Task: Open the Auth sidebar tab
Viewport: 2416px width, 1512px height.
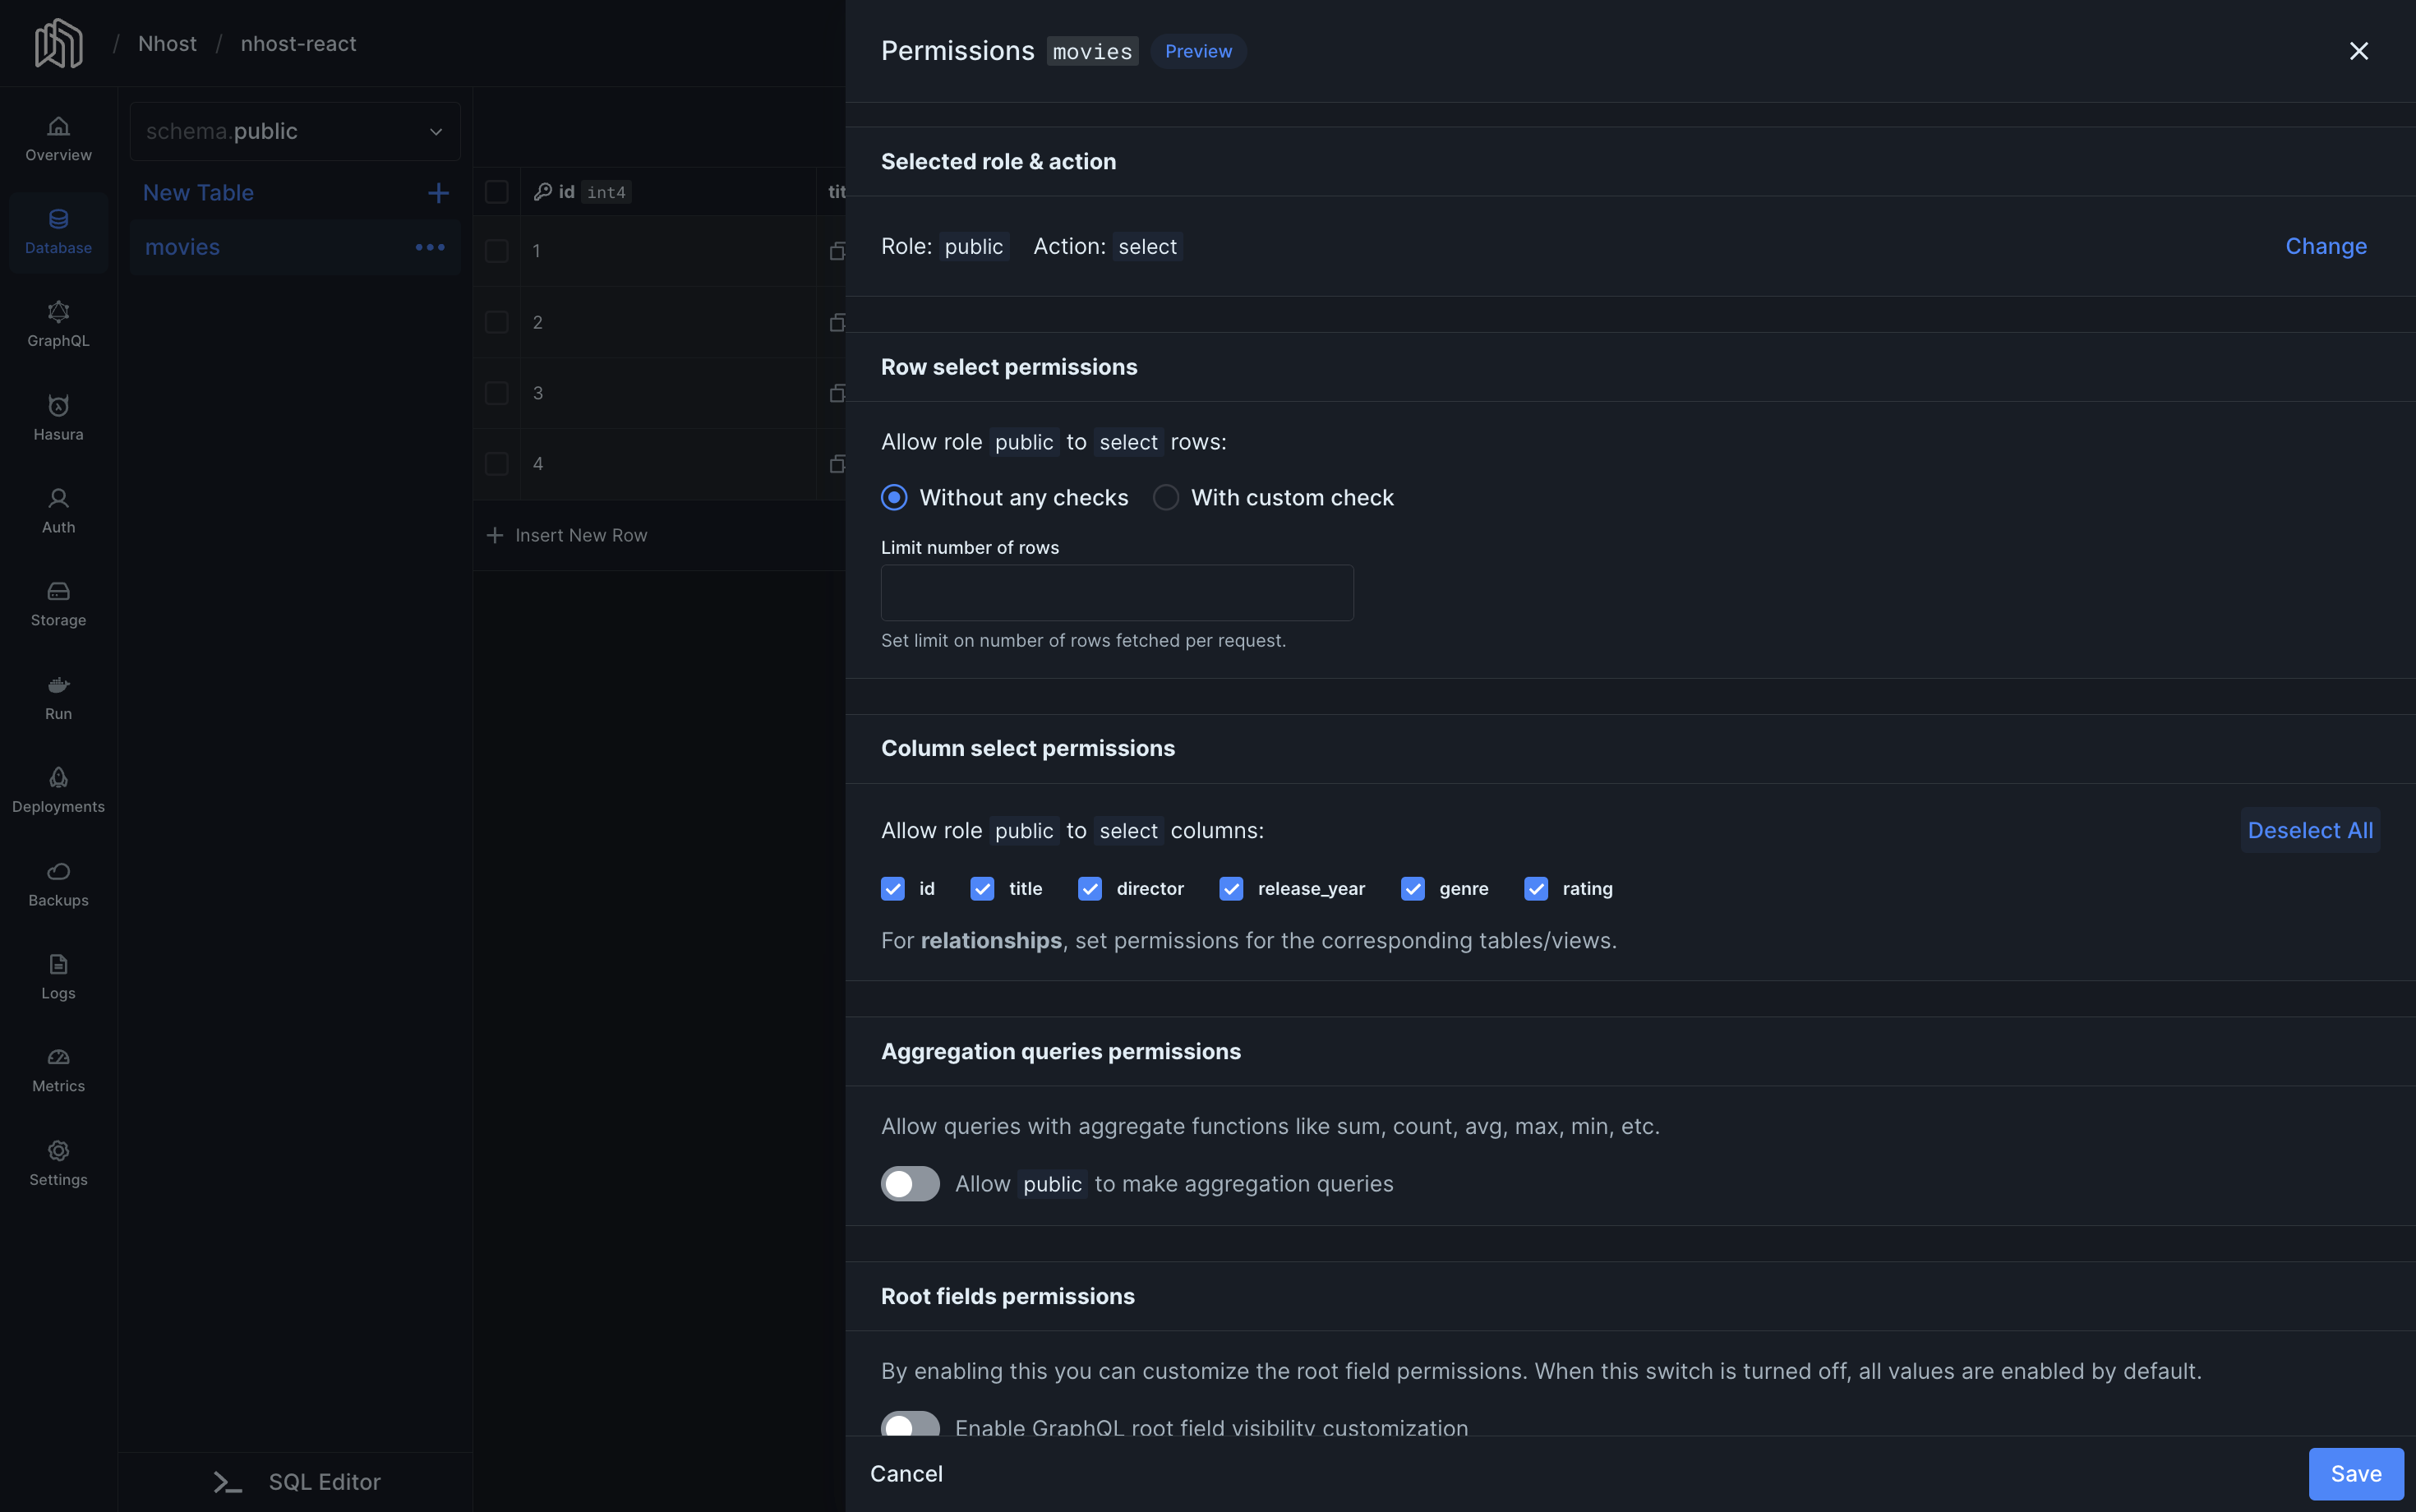Action: click(x=58, y=510)
